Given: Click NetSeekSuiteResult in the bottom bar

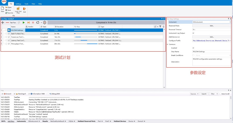Looking at the screenshot, I should (57, 121).
